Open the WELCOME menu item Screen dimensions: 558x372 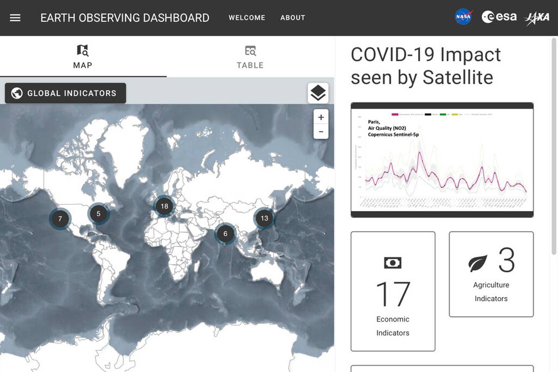click(247, 18)
